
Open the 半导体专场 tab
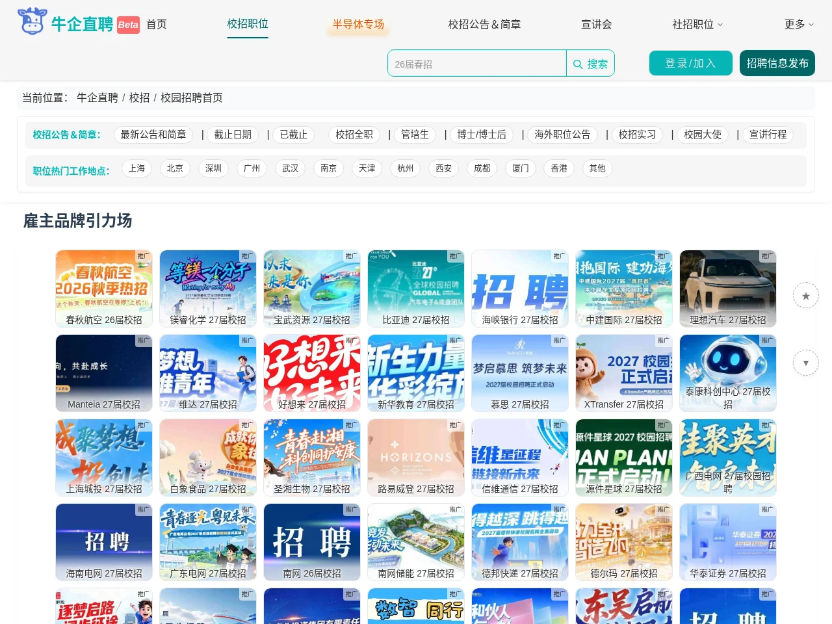358,24
